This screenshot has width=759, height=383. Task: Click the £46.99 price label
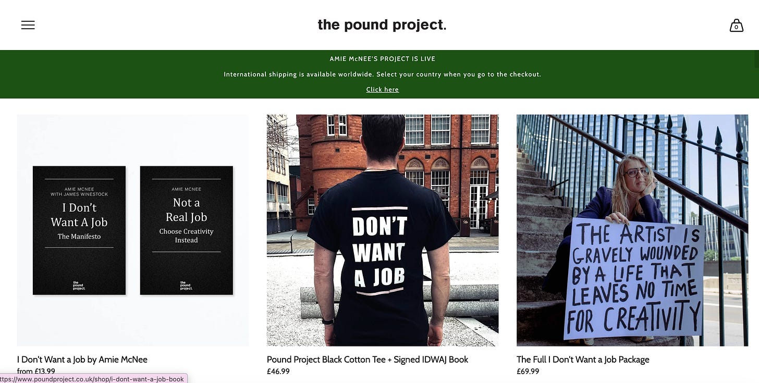(x=278, y=372)
